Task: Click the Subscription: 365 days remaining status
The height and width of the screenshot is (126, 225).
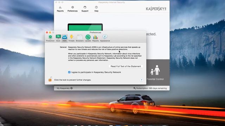Action: [150, 88]
